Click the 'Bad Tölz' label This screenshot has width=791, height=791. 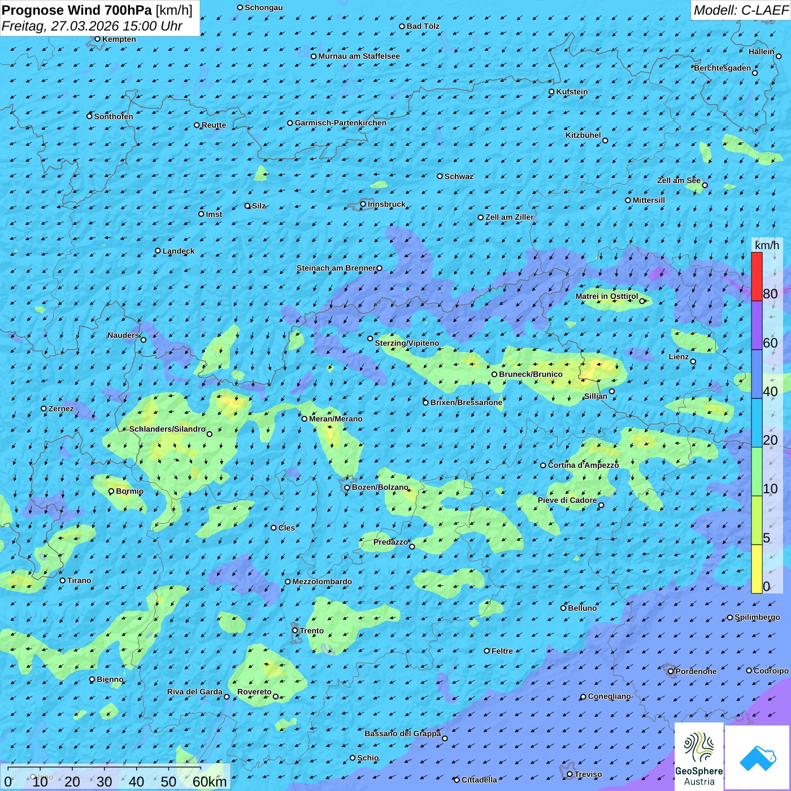[x=423, y=27]
